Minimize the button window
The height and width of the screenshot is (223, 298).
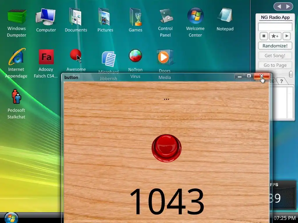point(240,76)
